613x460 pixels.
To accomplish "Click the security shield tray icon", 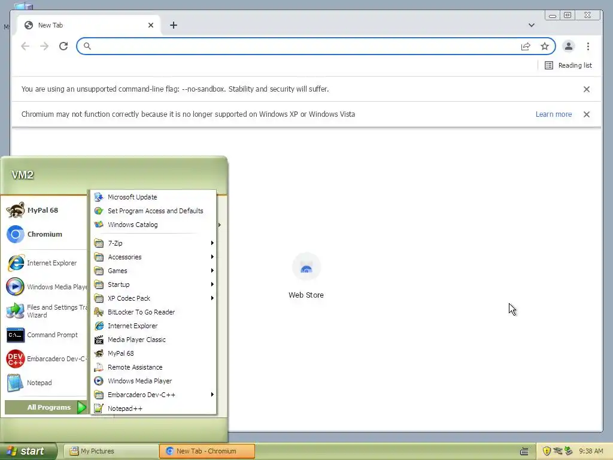I will (547, 451).
